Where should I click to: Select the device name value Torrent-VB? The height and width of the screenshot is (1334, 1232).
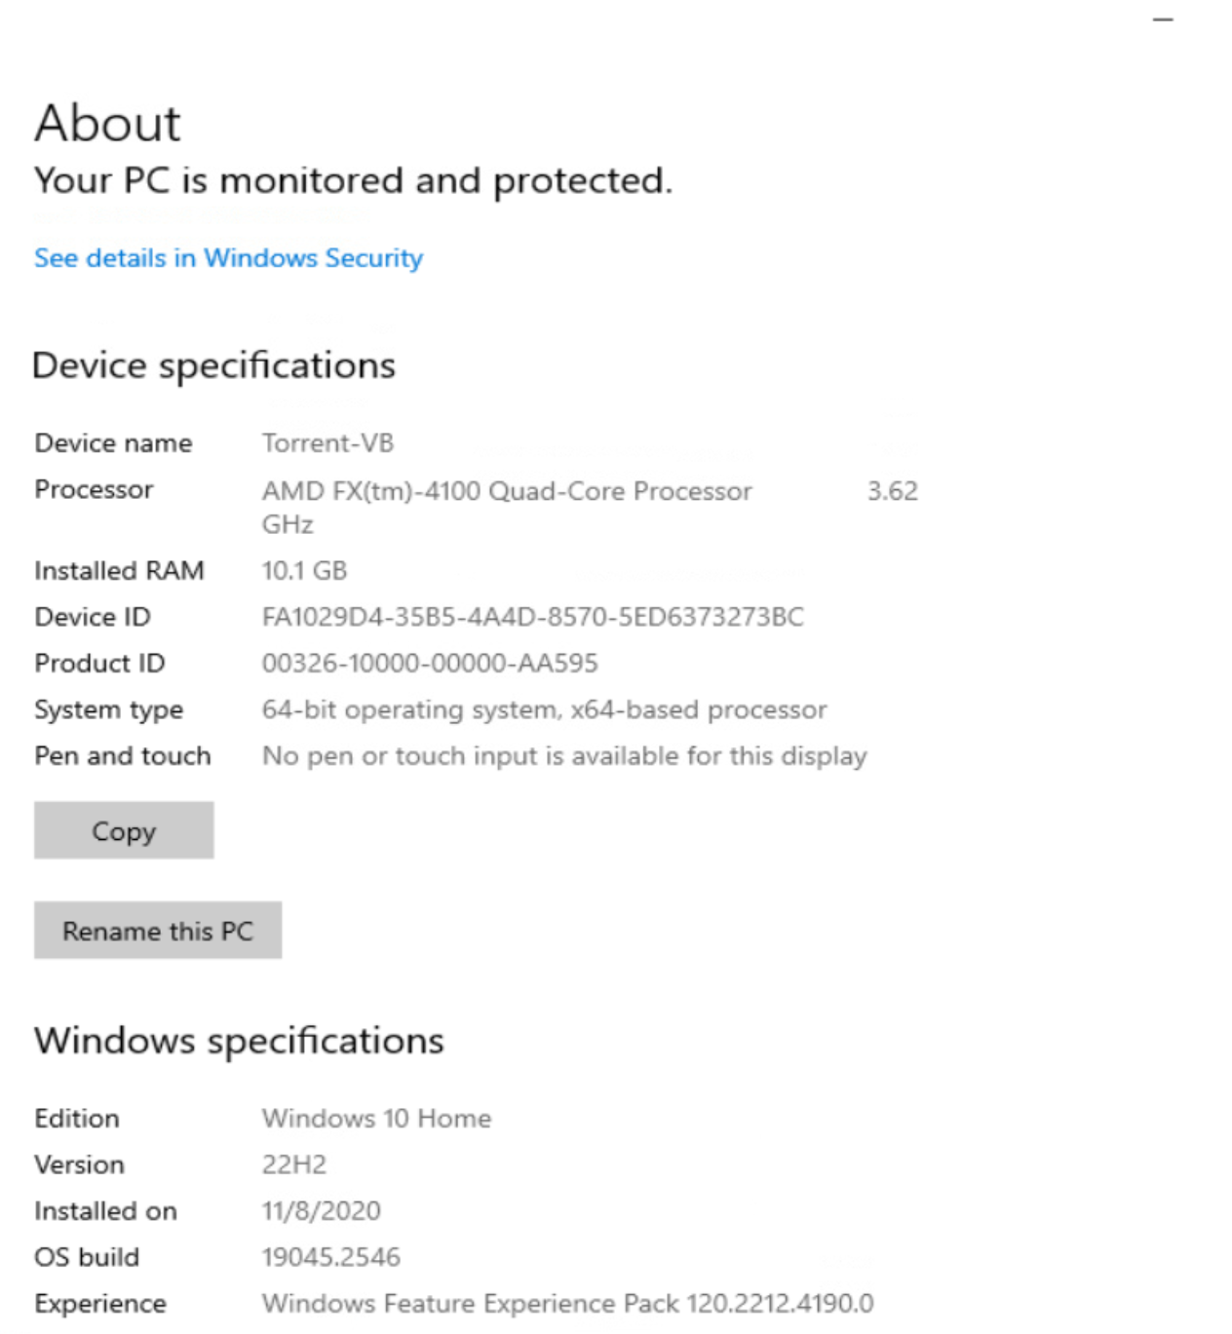[x=327, y=443]
